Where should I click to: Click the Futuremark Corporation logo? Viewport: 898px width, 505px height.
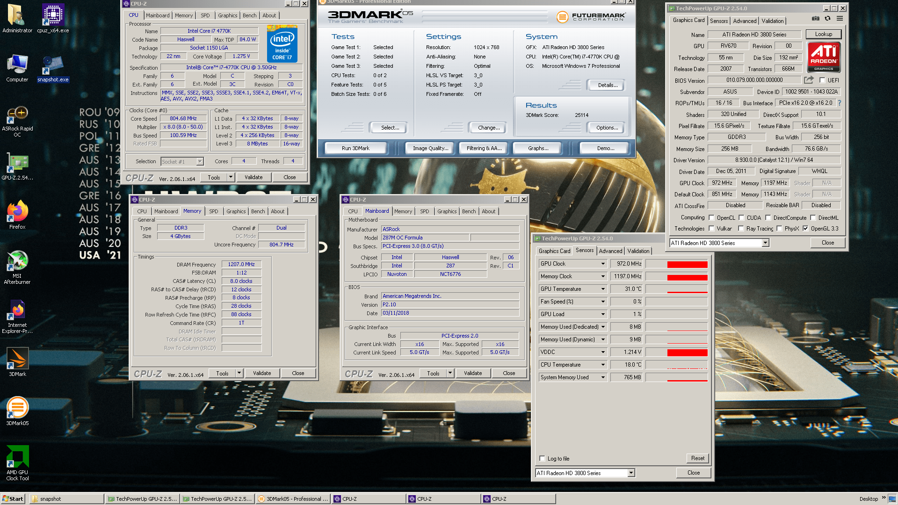pos(591,17)
